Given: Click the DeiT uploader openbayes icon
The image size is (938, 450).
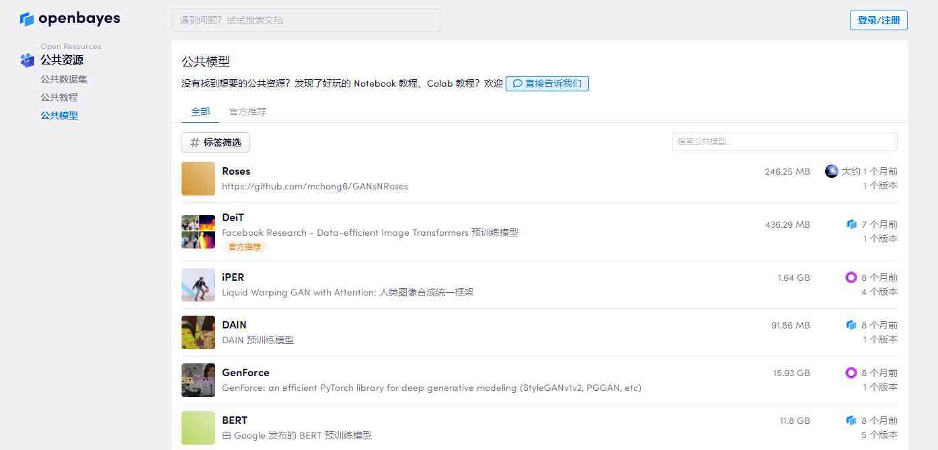Looking at the screenshot, I should 851,224.
